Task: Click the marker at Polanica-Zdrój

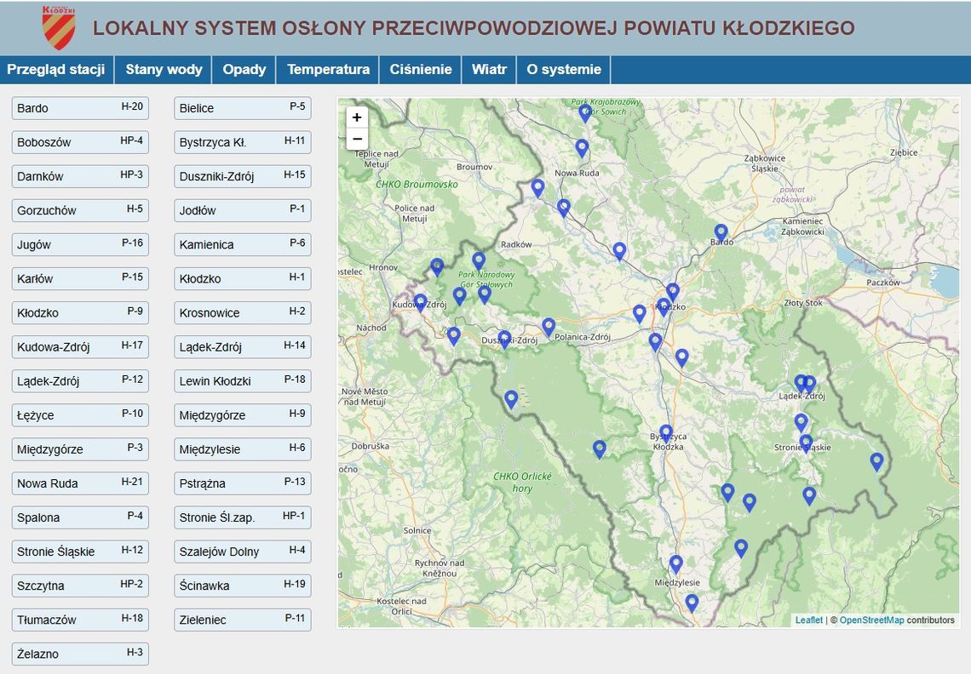Action: tap(549, 325)
